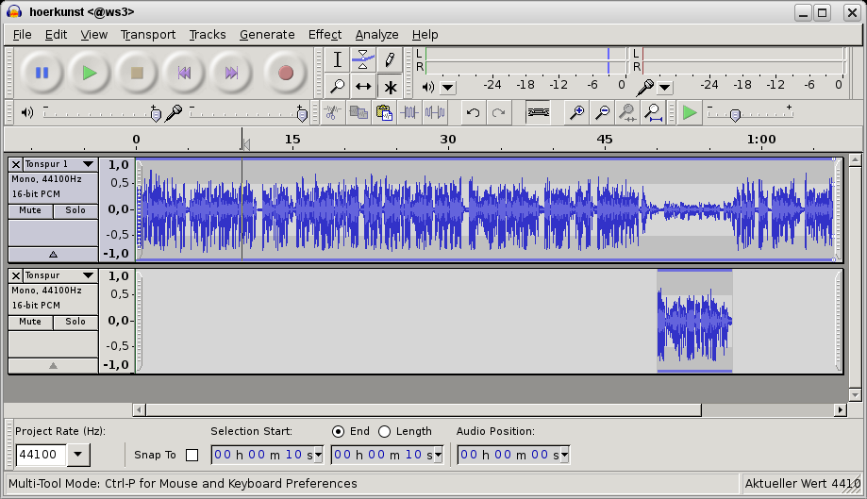Image resolution: width=867 pixels, height=499 pixels.
Task: Click the playback speed slider
Action: point(750,113)
